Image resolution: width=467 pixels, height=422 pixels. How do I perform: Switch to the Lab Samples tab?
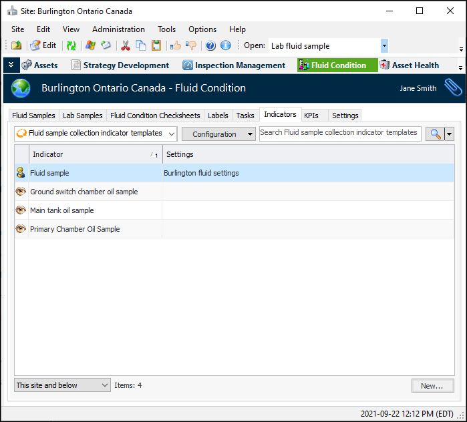[82, 116]
